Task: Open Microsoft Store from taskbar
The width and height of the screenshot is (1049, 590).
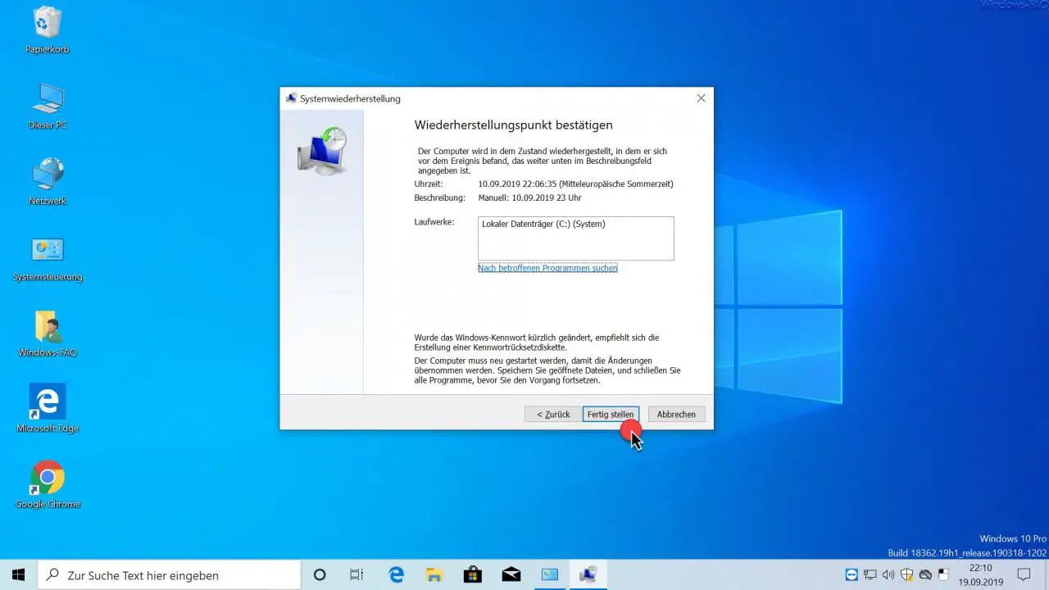Action: coord(473,575)
